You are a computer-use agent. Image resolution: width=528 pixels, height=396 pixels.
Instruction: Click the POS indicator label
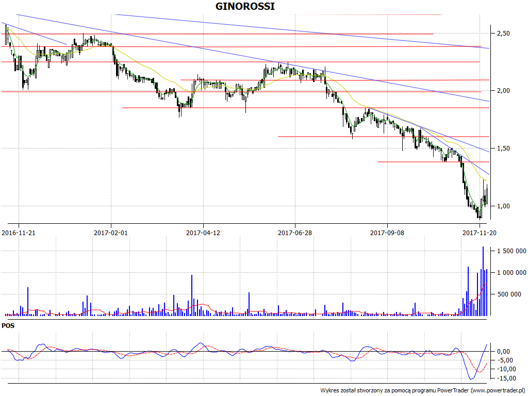(x=8, y=326)
